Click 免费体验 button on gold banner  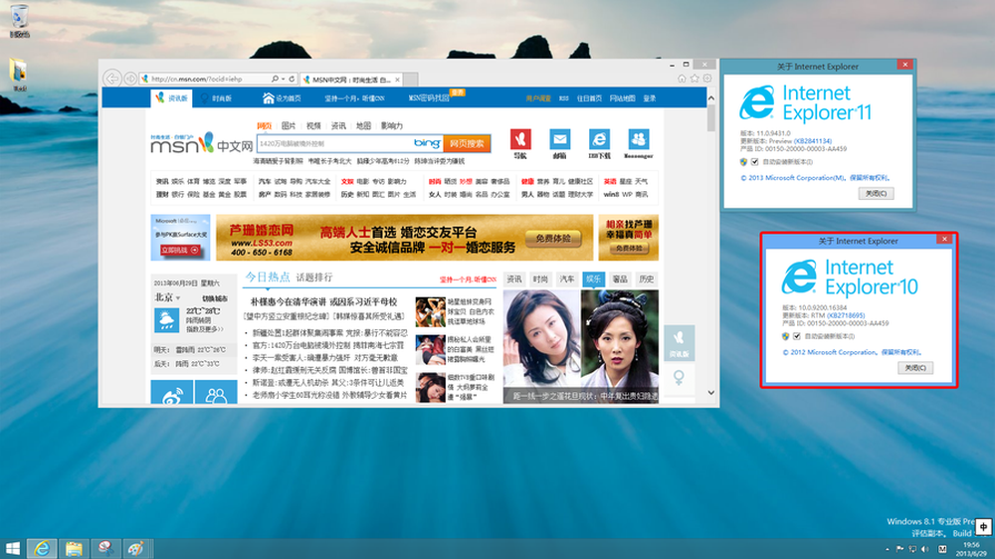(x=553, y=239)
